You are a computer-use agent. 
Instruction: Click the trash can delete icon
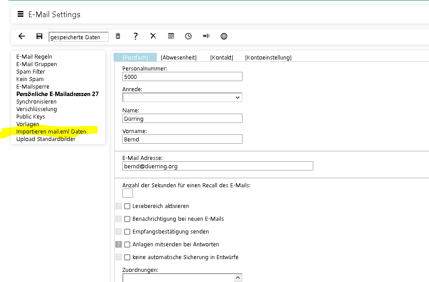[x=118, y=36]
